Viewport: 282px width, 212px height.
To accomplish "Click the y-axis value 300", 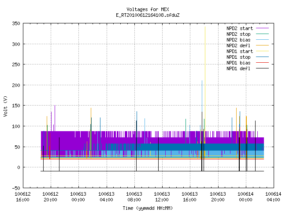I will [x=16, y=44].
